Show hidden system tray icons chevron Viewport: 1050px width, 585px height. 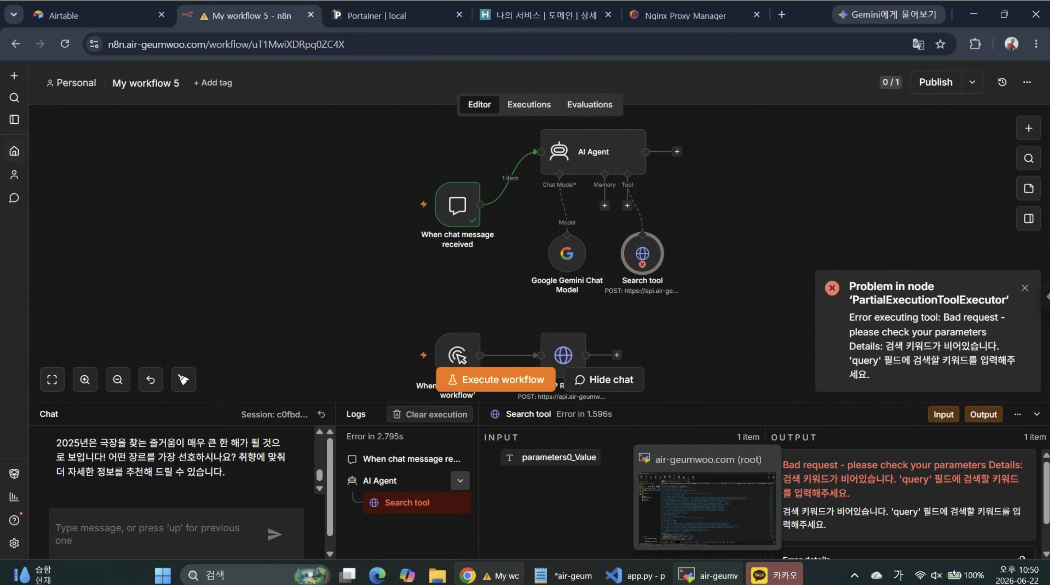coord(854,575)
